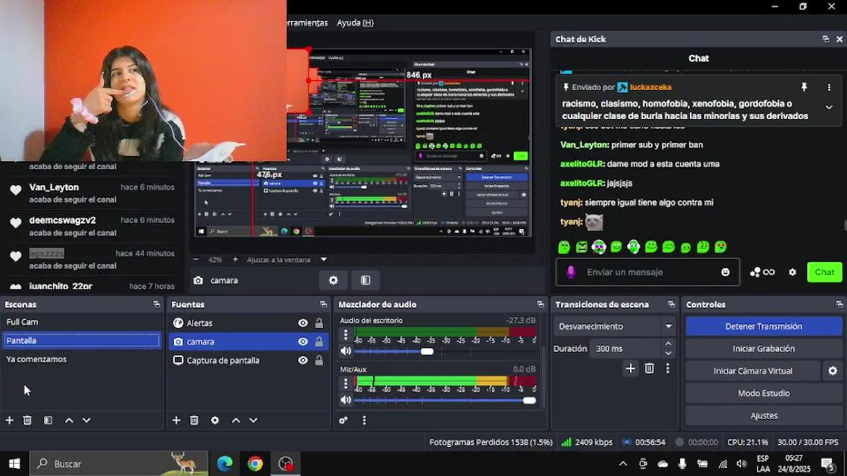Undock the Fuentes panel

pos(323,304)
